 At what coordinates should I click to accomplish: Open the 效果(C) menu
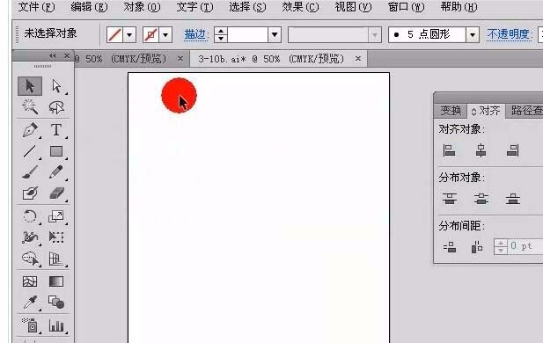pos(300,7)
